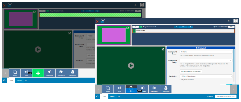Play the layout preview in the front window
Viewport: 241px width, 102px height.
(131, 66)
